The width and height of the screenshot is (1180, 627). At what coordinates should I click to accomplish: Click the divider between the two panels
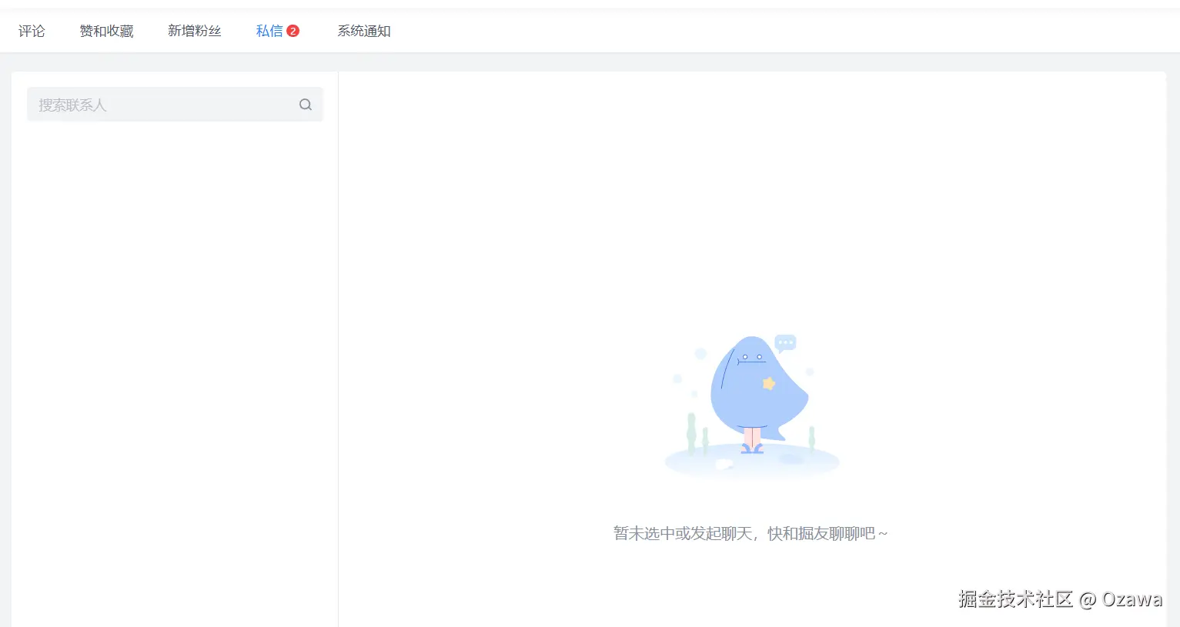(x=338, y=346)
